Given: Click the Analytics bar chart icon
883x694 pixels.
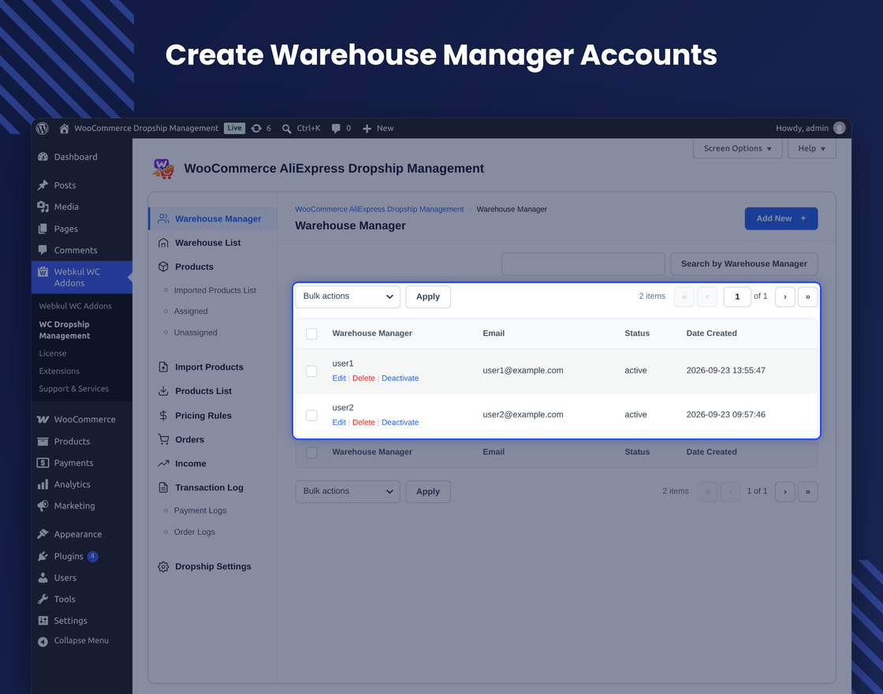Looking at the screenshot, I should [43, 484].
